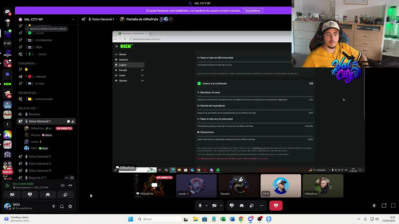Image resolution: width=399 pixels, height=224 pixels.
Task: Toggle noise suppression waveform icon
Action: point(63,185)
